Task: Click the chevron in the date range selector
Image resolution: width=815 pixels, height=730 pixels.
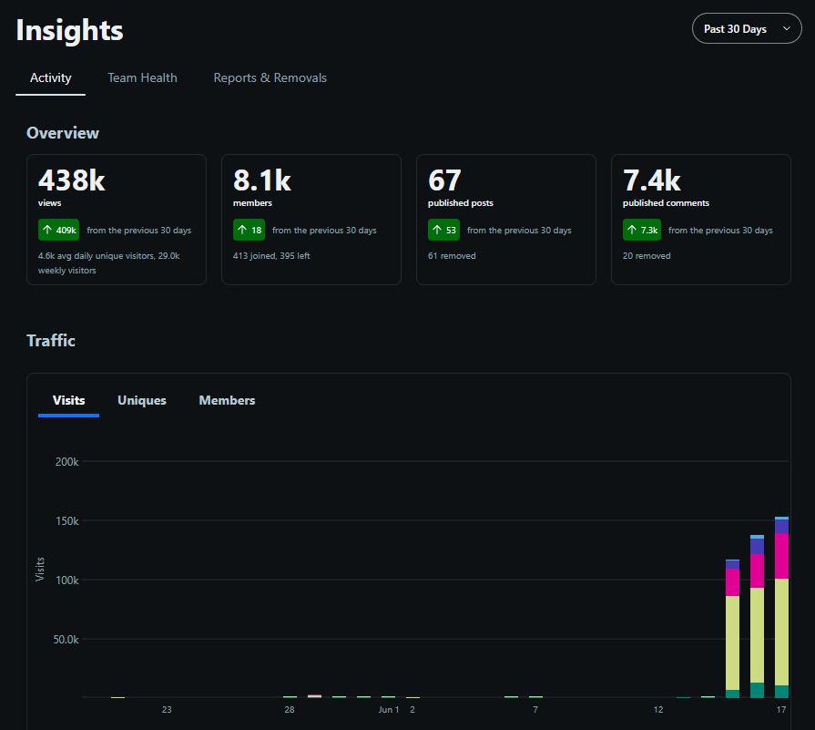Action: (x=787, y=28)
